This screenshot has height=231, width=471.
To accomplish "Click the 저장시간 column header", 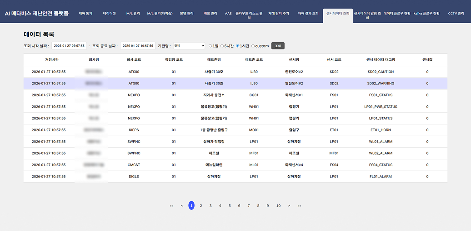I will pos(52,60).
